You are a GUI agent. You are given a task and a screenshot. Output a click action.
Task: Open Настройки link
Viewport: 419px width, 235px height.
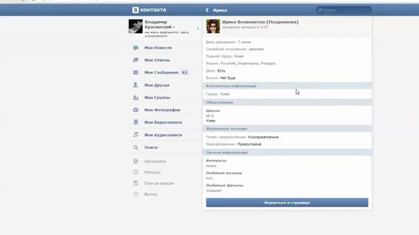click(x=155, y=161)
